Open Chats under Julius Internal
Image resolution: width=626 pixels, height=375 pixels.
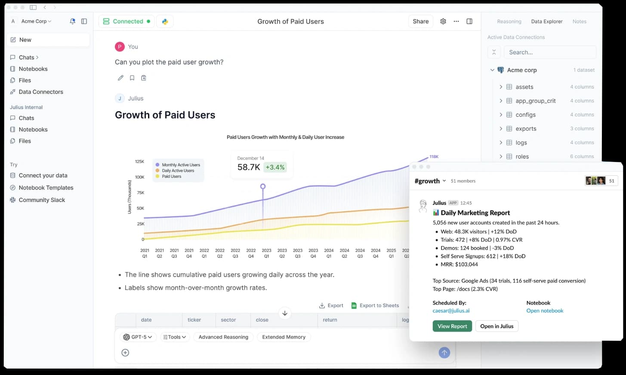pyautogui.click(x=22, y=118)
